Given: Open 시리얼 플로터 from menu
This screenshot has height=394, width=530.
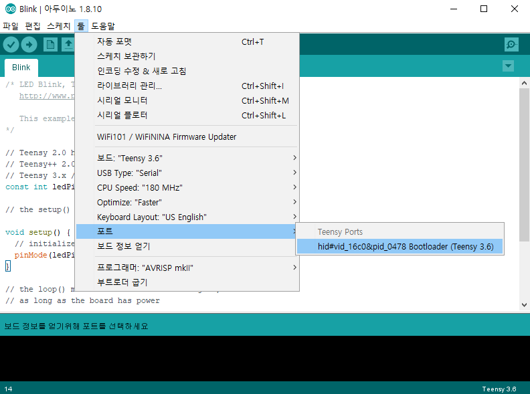Looking at the screenshot, I should [x=187, y=115].
